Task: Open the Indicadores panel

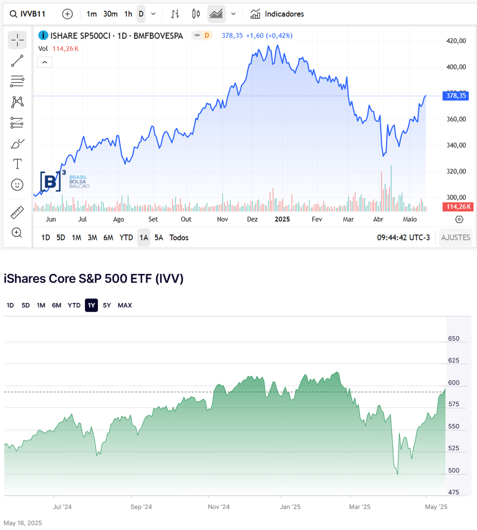Action: (277, 14)
